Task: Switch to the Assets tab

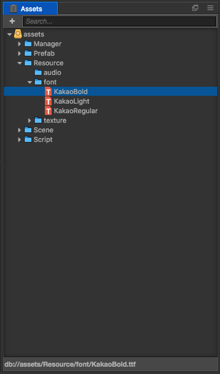Action: [x=30, y=8]
